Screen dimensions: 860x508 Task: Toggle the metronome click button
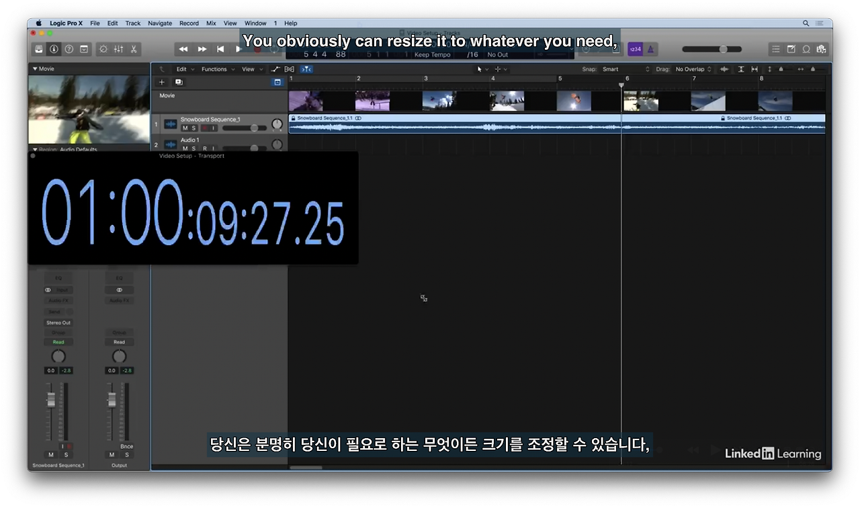click(651, 49)
